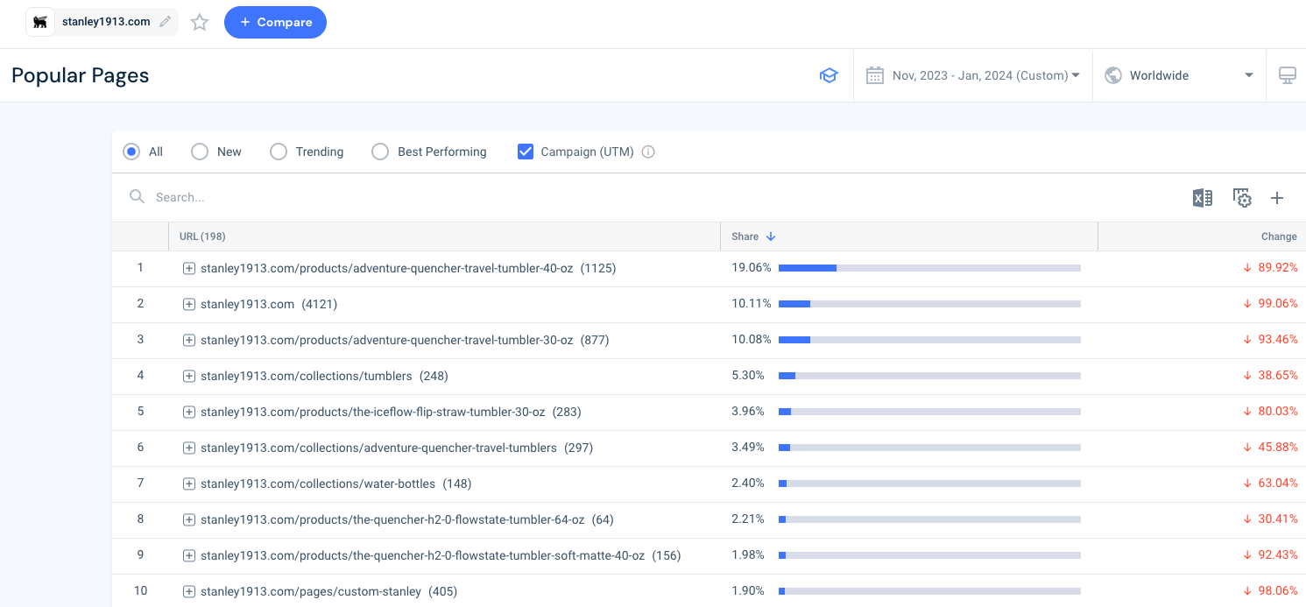Expand the collections/water-bottles row
The image size is (1306, 607).
pyautogui.click(x=188, y=484)
